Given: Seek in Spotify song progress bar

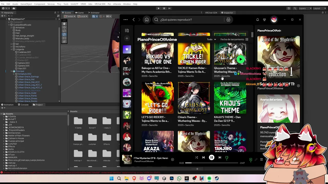Looking at the screenshot, I should 211,163.
